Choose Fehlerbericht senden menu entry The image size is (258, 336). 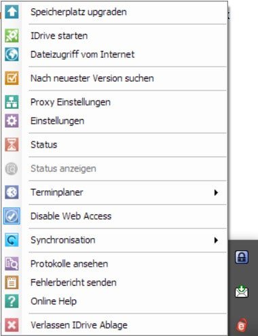coord(73,282)
